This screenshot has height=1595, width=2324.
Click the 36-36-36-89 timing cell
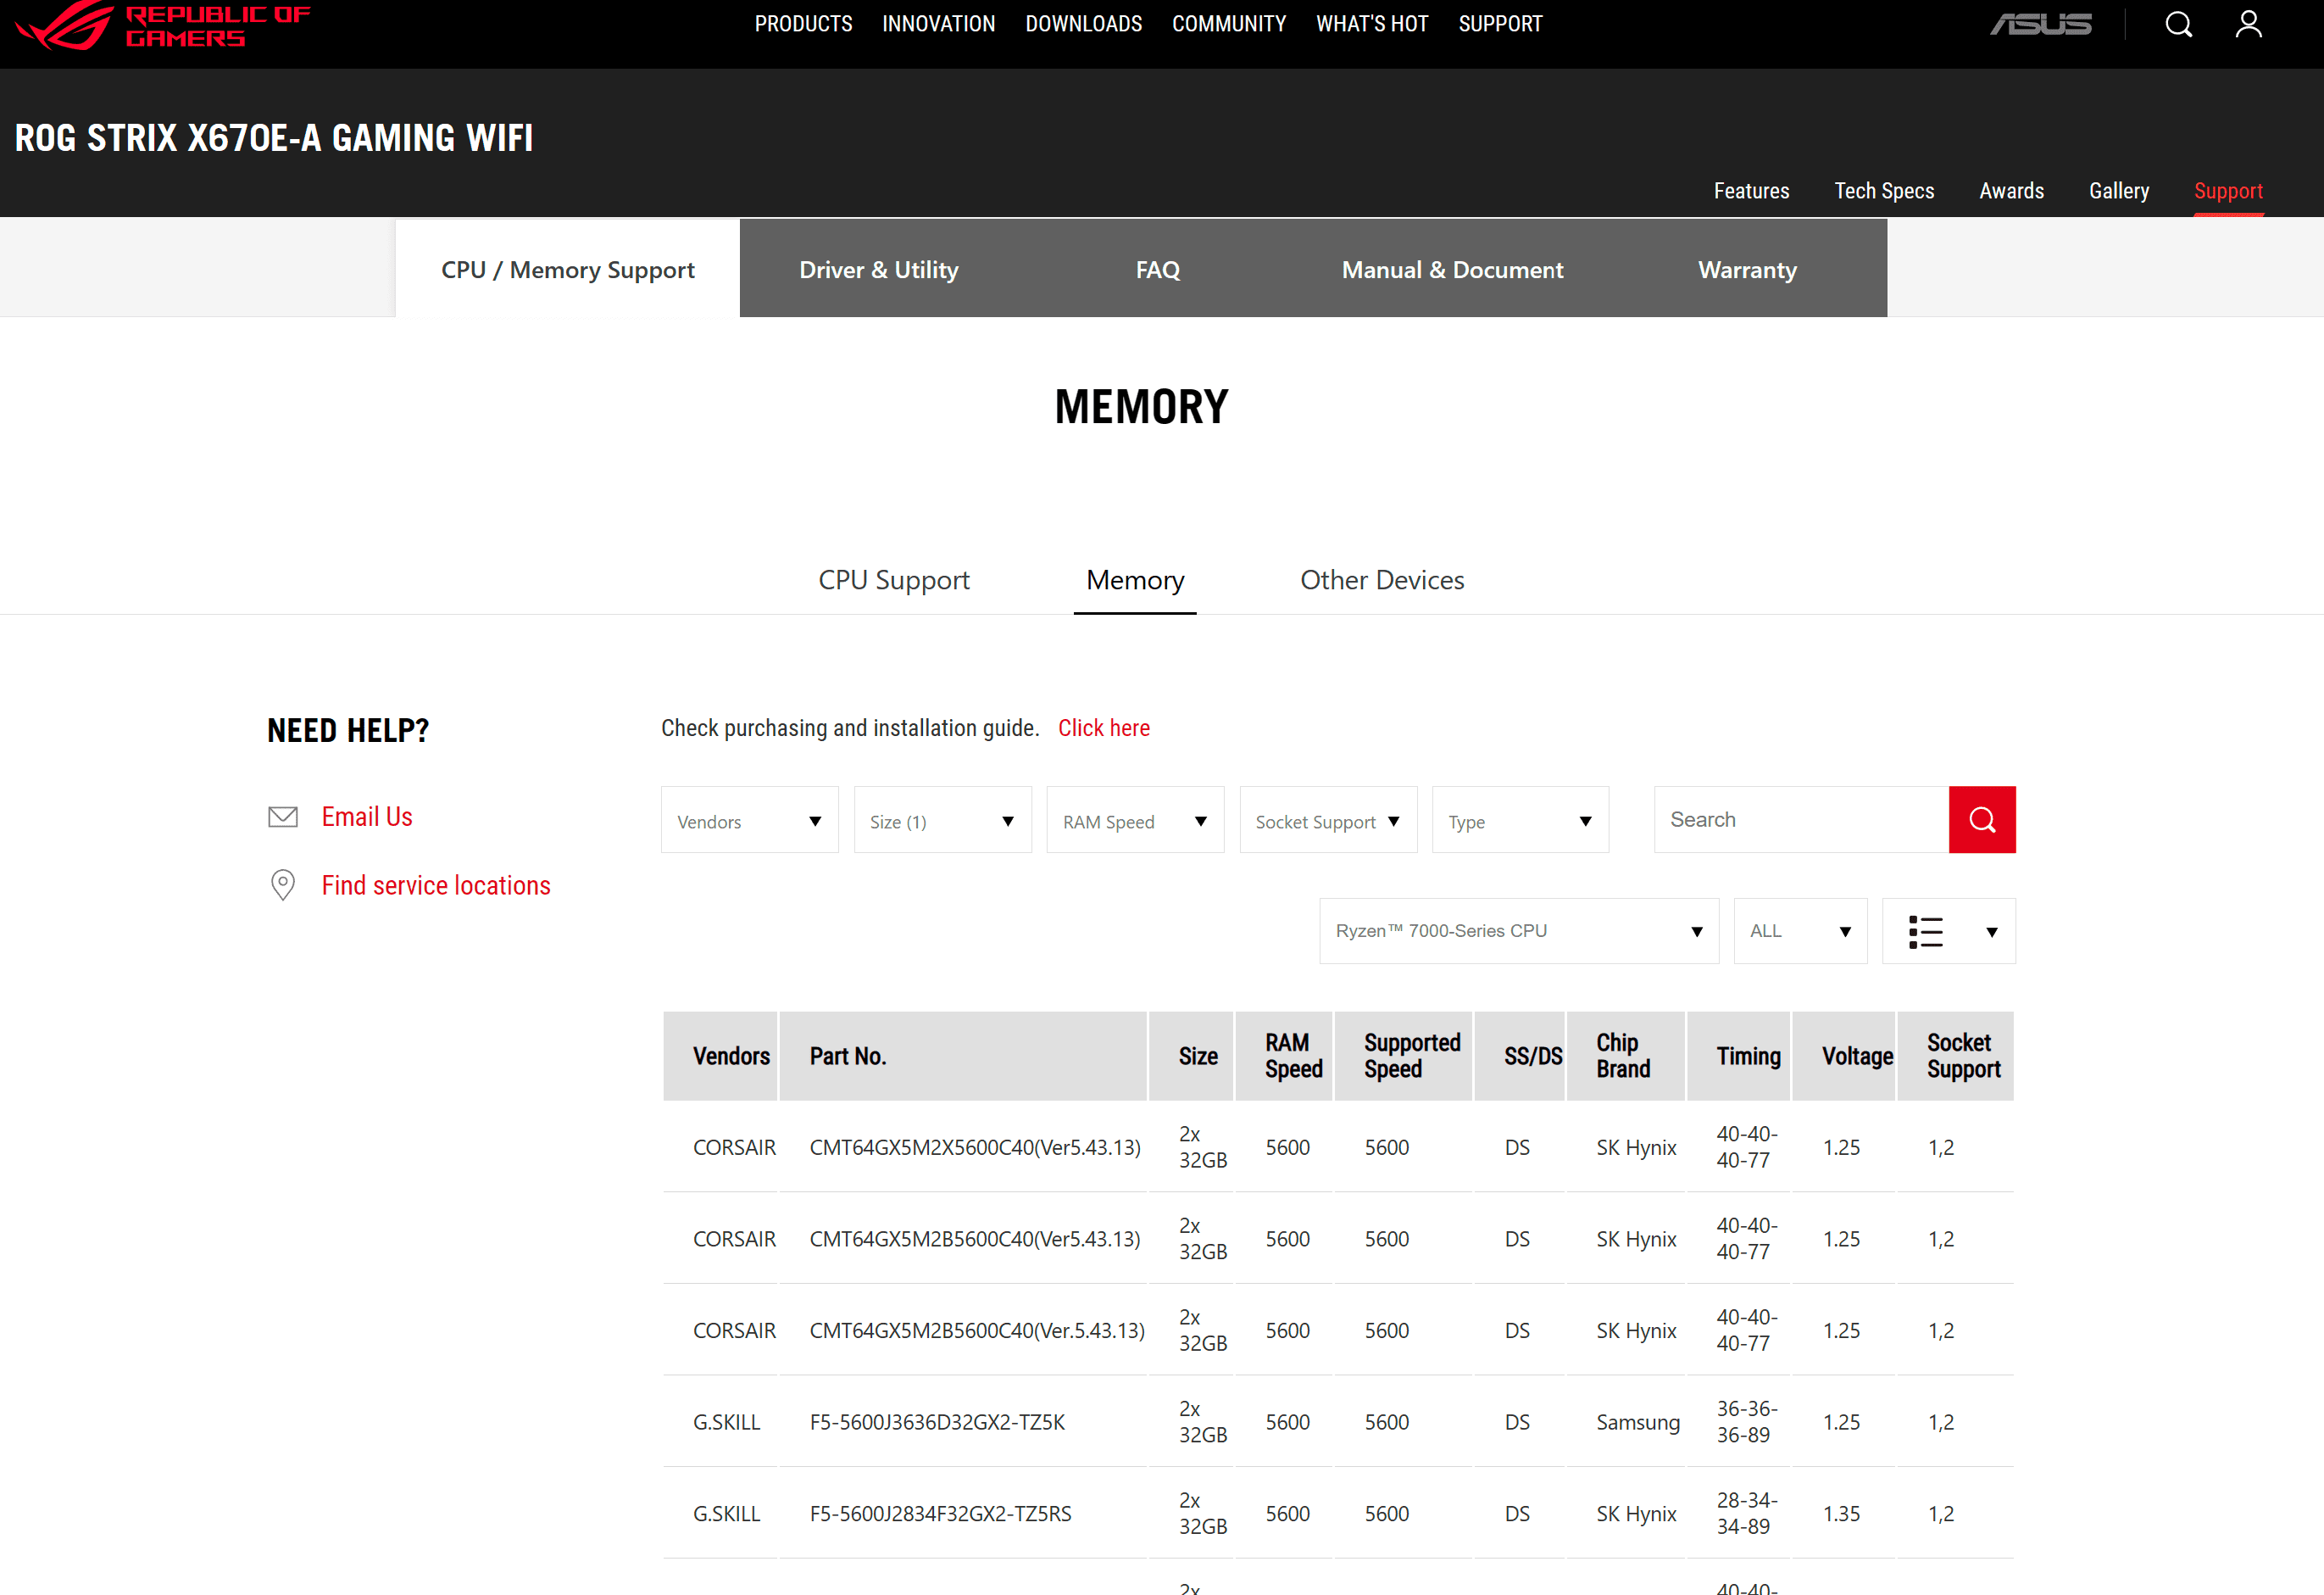click(1747, 1422)
